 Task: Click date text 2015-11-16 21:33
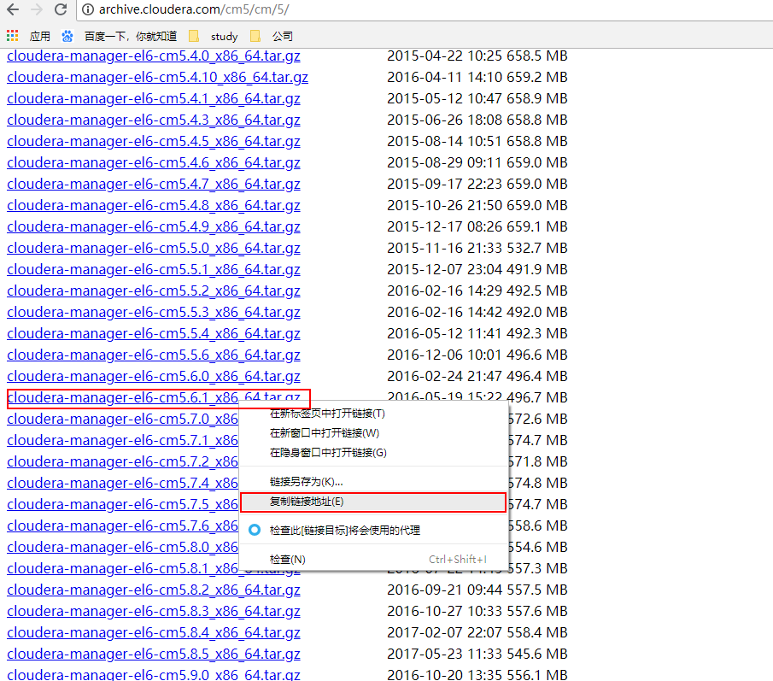445,248
